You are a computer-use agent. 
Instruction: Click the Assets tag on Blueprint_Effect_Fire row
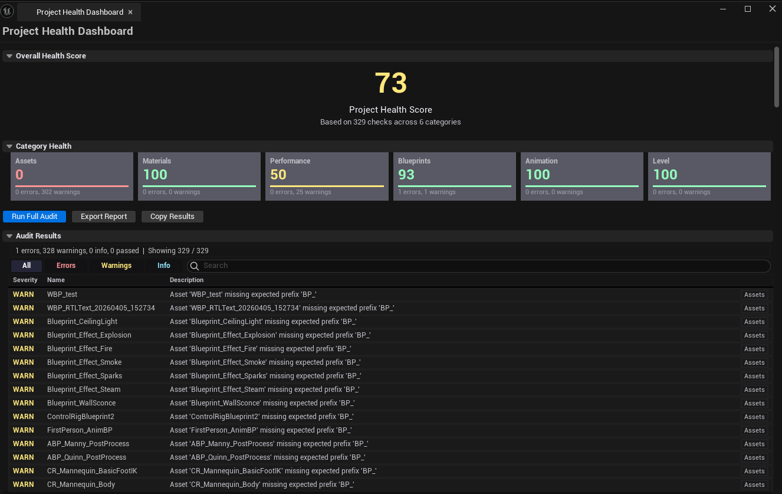coord(754,349)
